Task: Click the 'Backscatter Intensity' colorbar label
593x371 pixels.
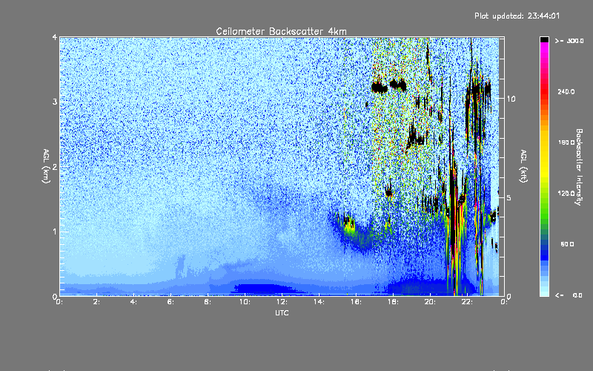Action: [579, 167]
